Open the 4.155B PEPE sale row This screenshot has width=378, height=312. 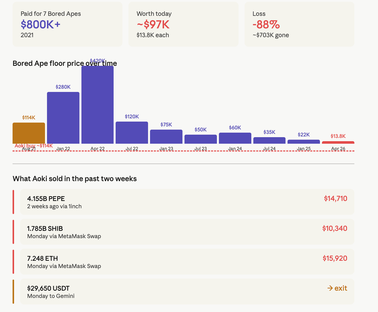[187, 202]
